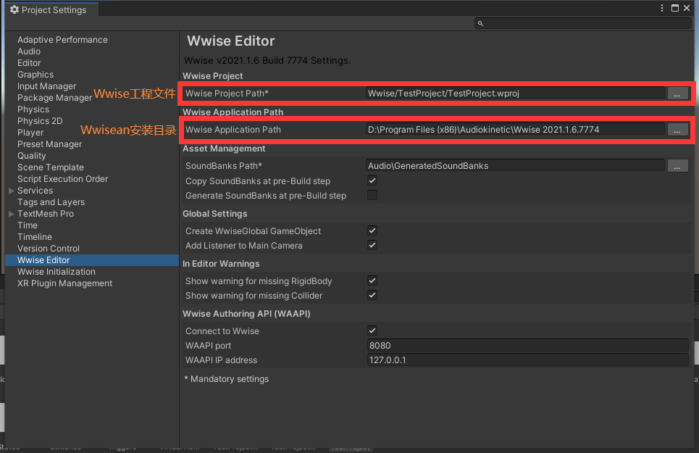This screenshot has width=699, height=453.
Task: Browse for Wwise Project Path
Action: pyautogui.click(x=677, y=93)
